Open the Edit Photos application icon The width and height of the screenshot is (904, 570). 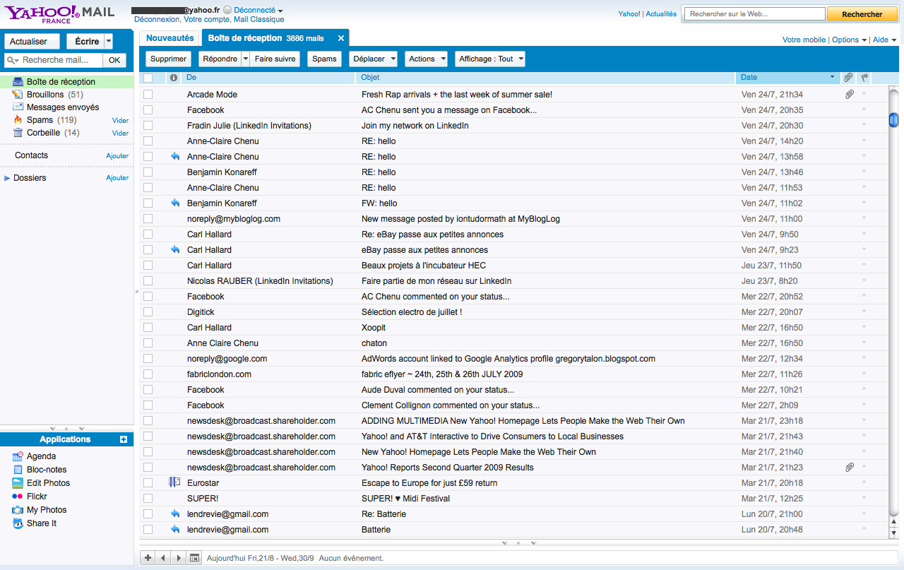(x=18, y=483)
